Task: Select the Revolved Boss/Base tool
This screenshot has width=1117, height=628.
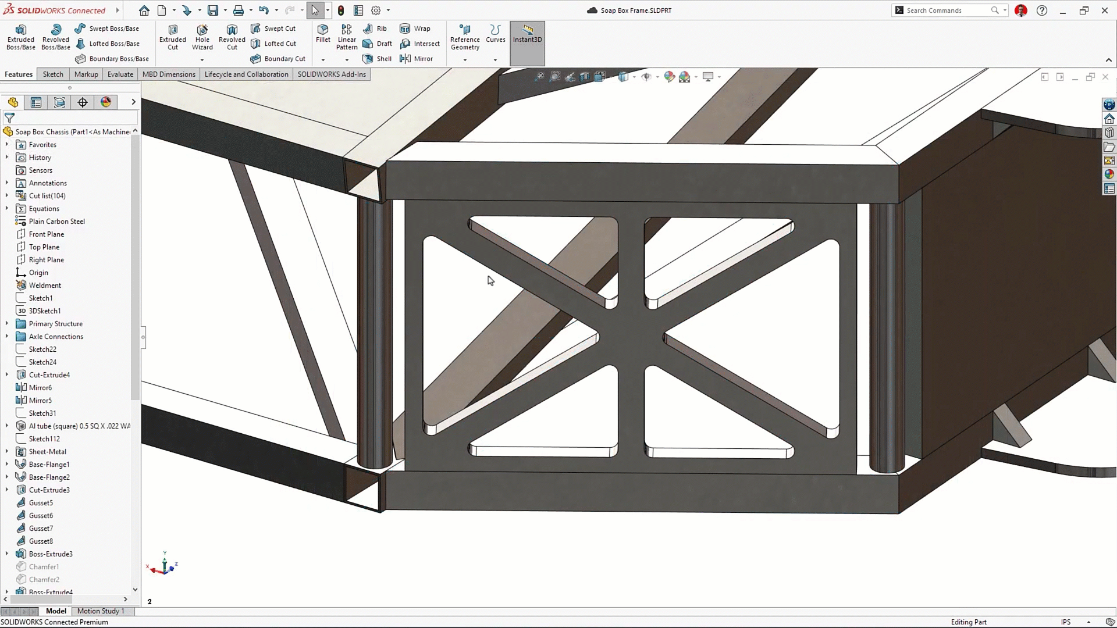Action: (56, 38)
